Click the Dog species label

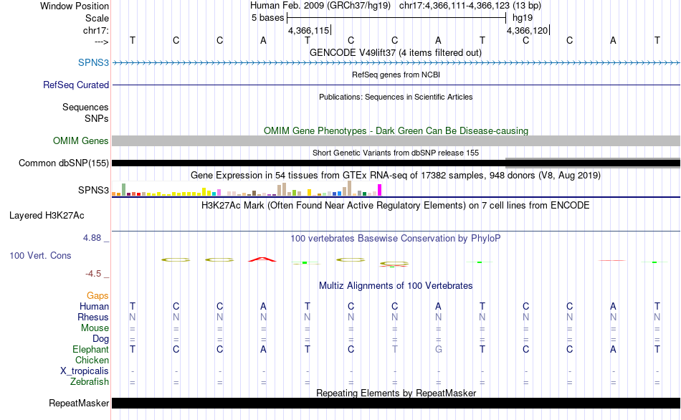[x=100, y=339]
